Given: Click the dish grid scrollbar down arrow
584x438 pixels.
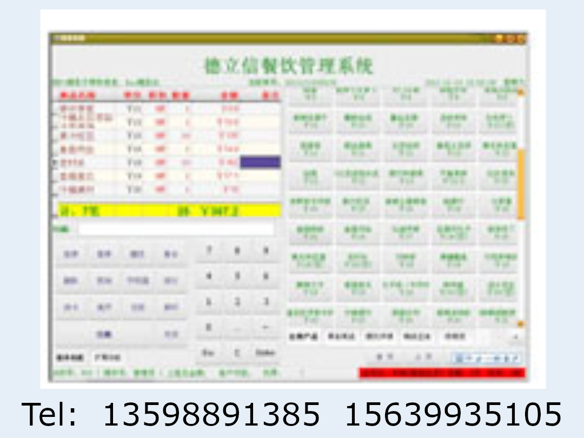Looking at the screenshot, I should click(521, 324).
